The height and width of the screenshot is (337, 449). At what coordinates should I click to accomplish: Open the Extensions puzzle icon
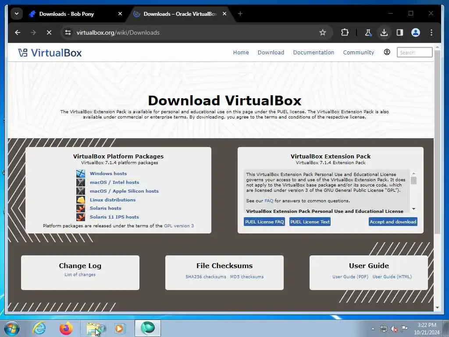click(345, 32)
